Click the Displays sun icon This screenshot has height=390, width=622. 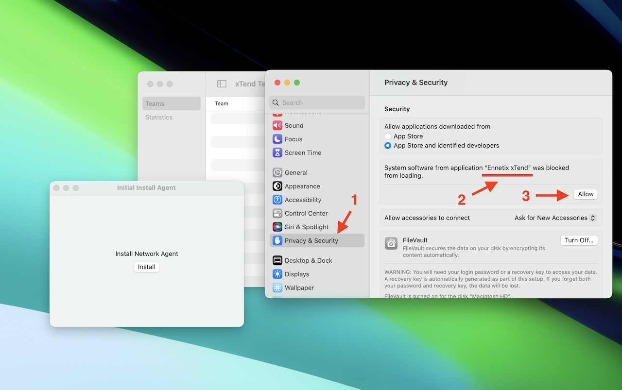pyautogui.click(x=277, y=274)
